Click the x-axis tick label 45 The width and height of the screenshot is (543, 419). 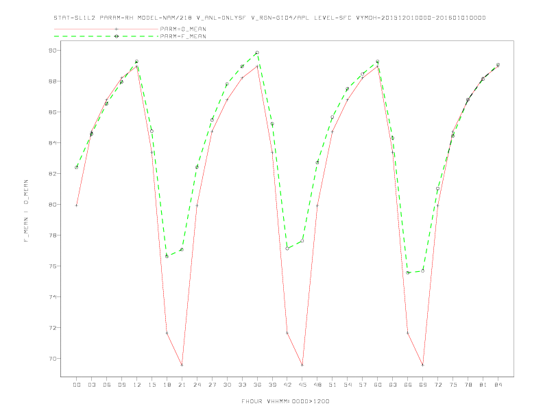(x=302, y=385)
